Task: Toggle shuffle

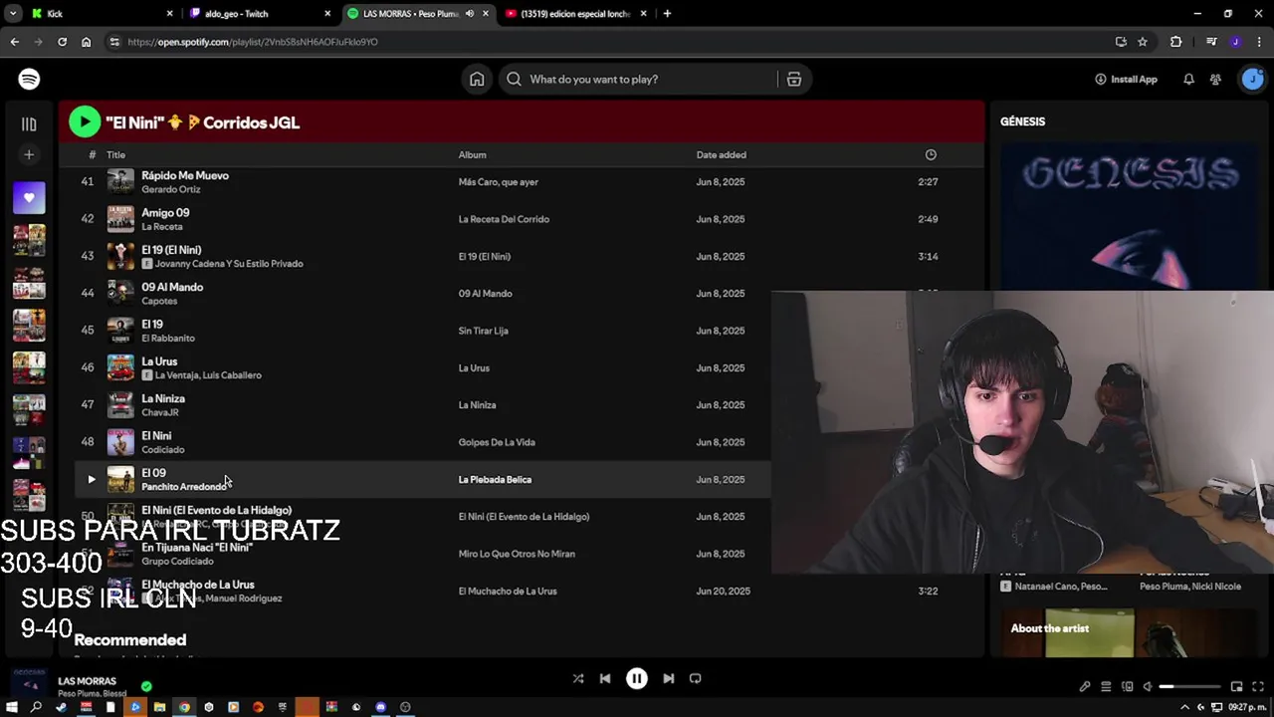Action: pos(577,679)
